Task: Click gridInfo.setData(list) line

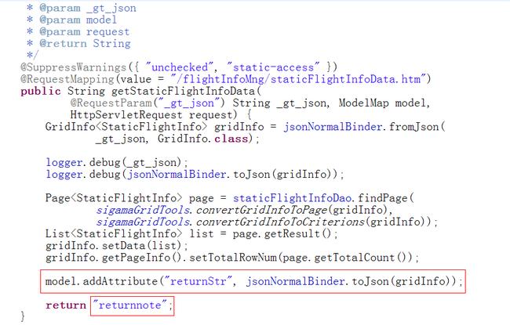Action: point(117,246)
